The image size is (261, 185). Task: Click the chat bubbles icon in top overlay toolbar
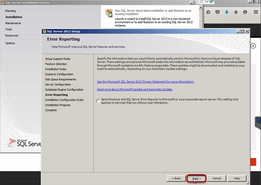(212, 2)
